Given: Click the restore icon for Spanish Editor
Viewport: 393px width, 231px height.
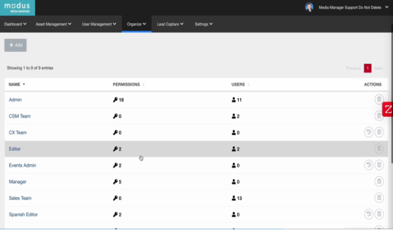Looking at the screenshot, I should click(x=368, y=214).
